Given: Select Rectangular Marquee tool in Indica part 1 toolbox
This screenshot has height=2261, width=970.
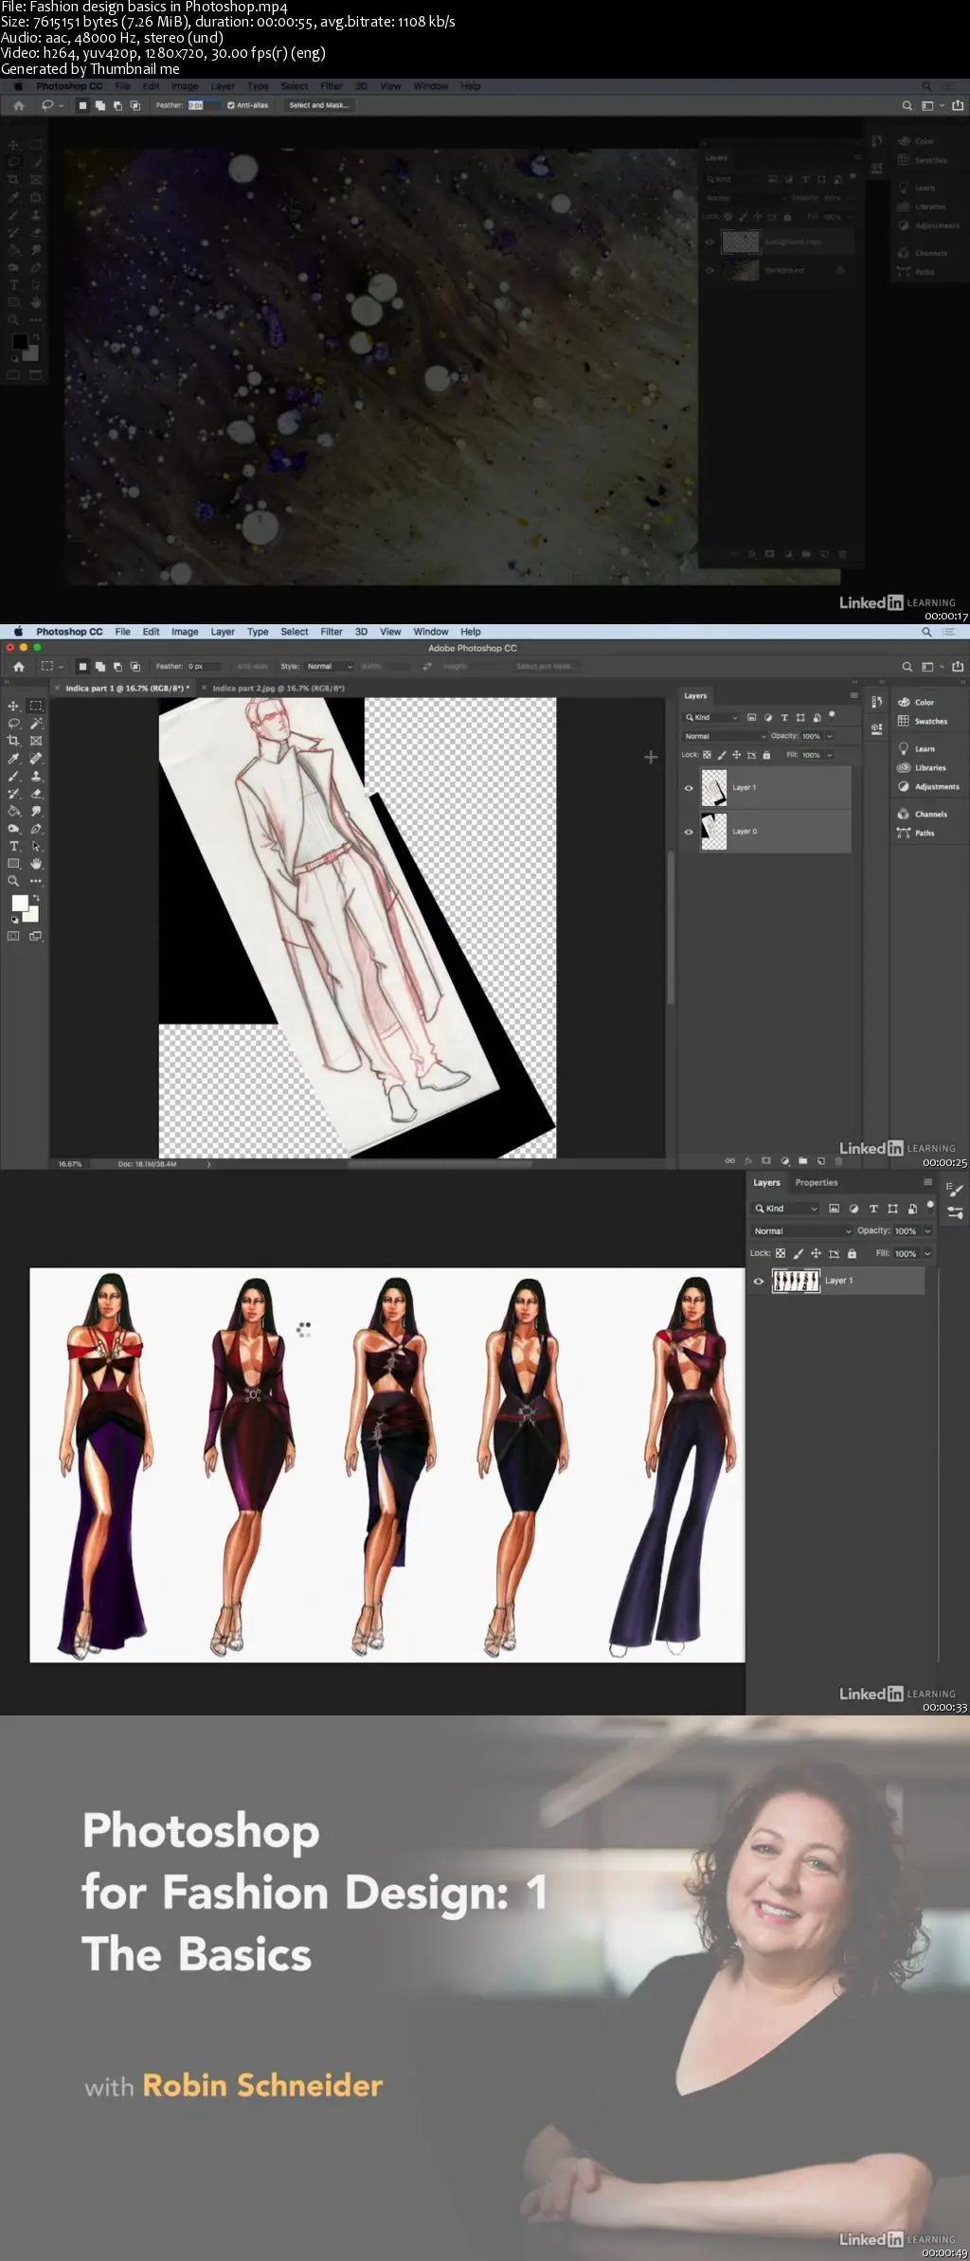Looking at the screenshot, I should click(x=36, y=706).
